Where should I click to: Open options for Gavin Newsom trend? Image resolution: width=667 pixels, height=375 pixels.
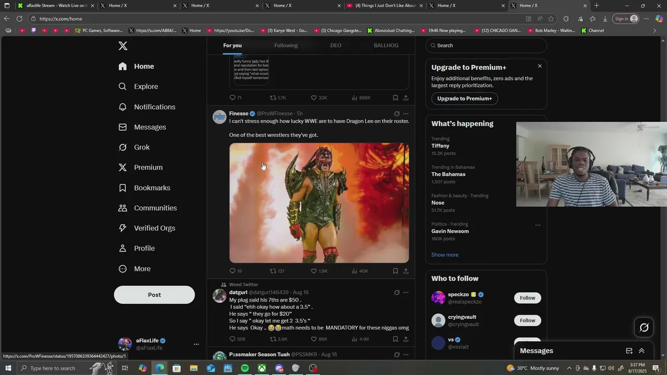(x=538, y=225)
